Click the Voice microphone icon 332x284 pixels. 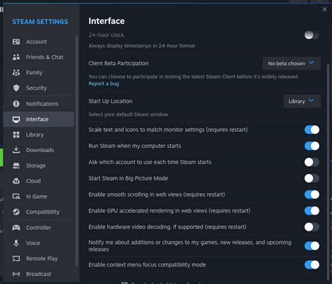coord(16,243)
